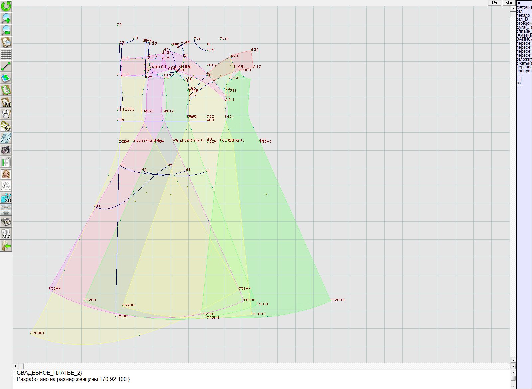Click the horizontal scrollbar right arrow

pos(513,366)
